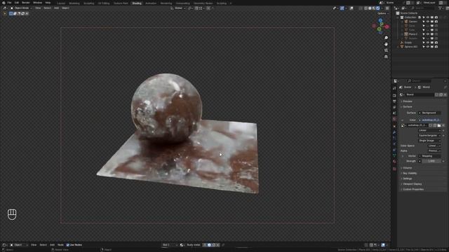Click the Surface Background shader button
The width and height of the screenshot is (449, 252).
coord(429,113)
